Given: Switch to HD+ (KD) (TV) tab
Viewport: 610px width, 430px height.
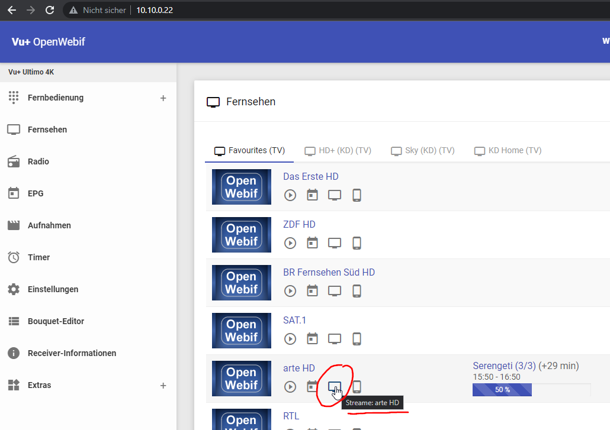Looking at the screenshot, I should click(x=338, y=151).
